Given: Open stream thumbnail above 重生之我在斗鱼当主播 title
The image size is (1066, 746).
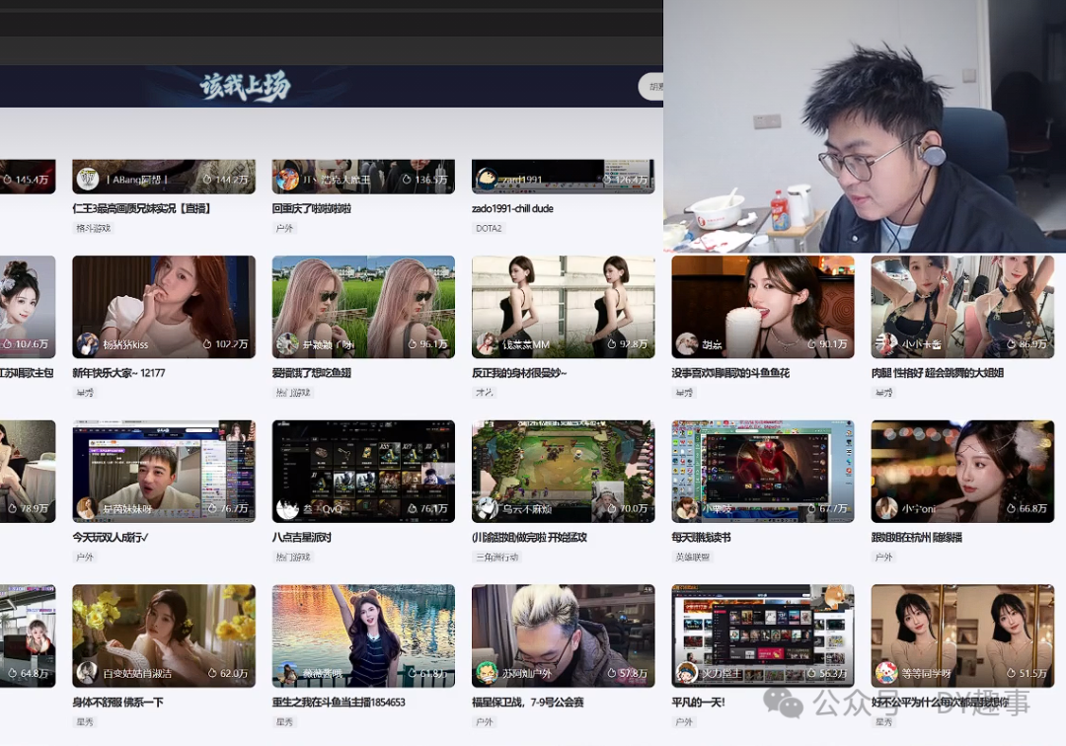Looking at the screenshot, I should tap(363, 635).
